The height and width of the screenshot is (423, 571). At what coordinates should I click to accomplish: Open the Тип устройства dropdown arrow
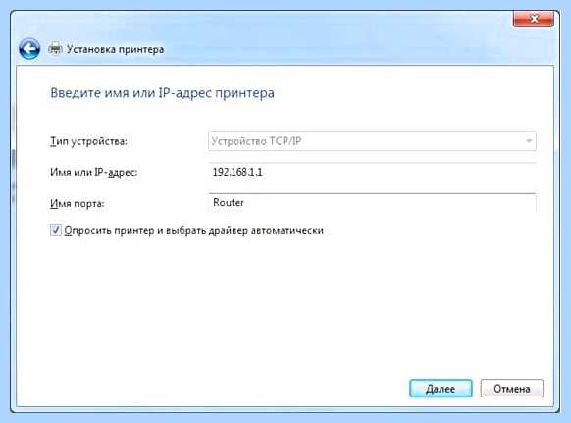point(529,141)
